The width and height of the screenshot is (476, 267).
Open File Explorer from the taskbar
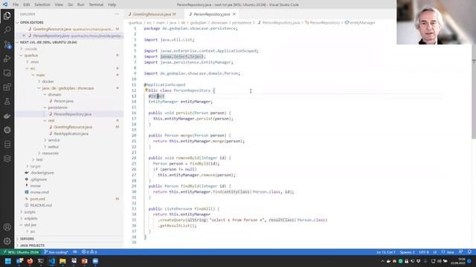coord(62,261)
